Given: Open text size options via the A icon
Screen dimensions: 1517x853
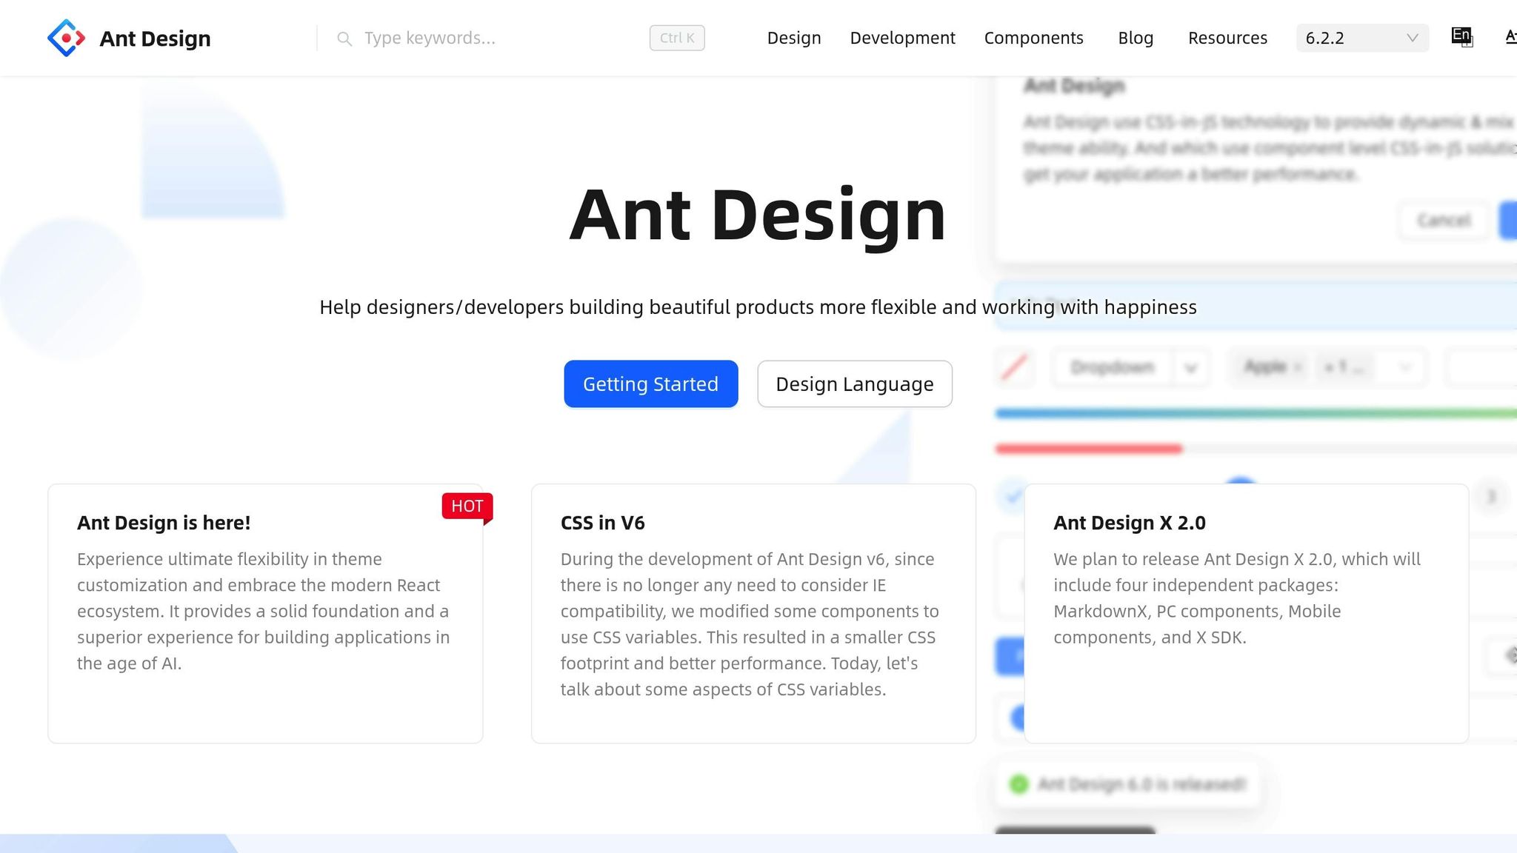Looking at the screenshot, I should [x=1512, y=37].
